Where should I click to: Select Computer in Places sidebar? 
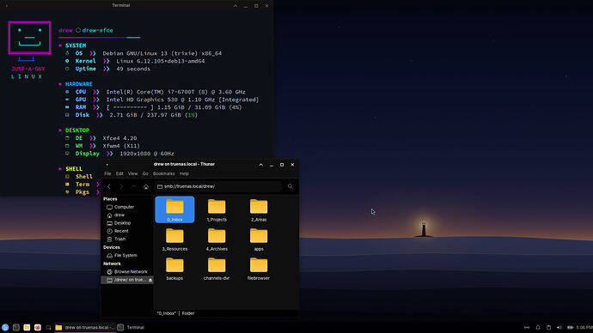coord(127,207)
